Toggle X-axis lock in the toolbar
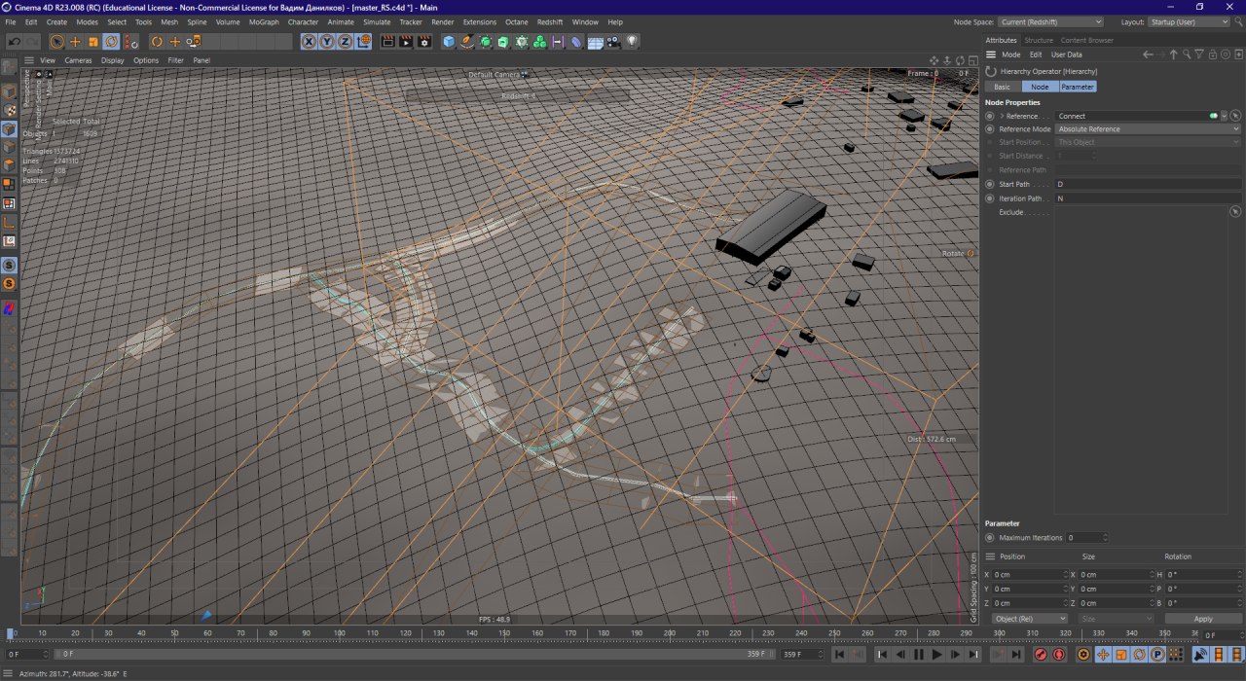Screen dimensions: 1246x681 [x=309, y=42]
